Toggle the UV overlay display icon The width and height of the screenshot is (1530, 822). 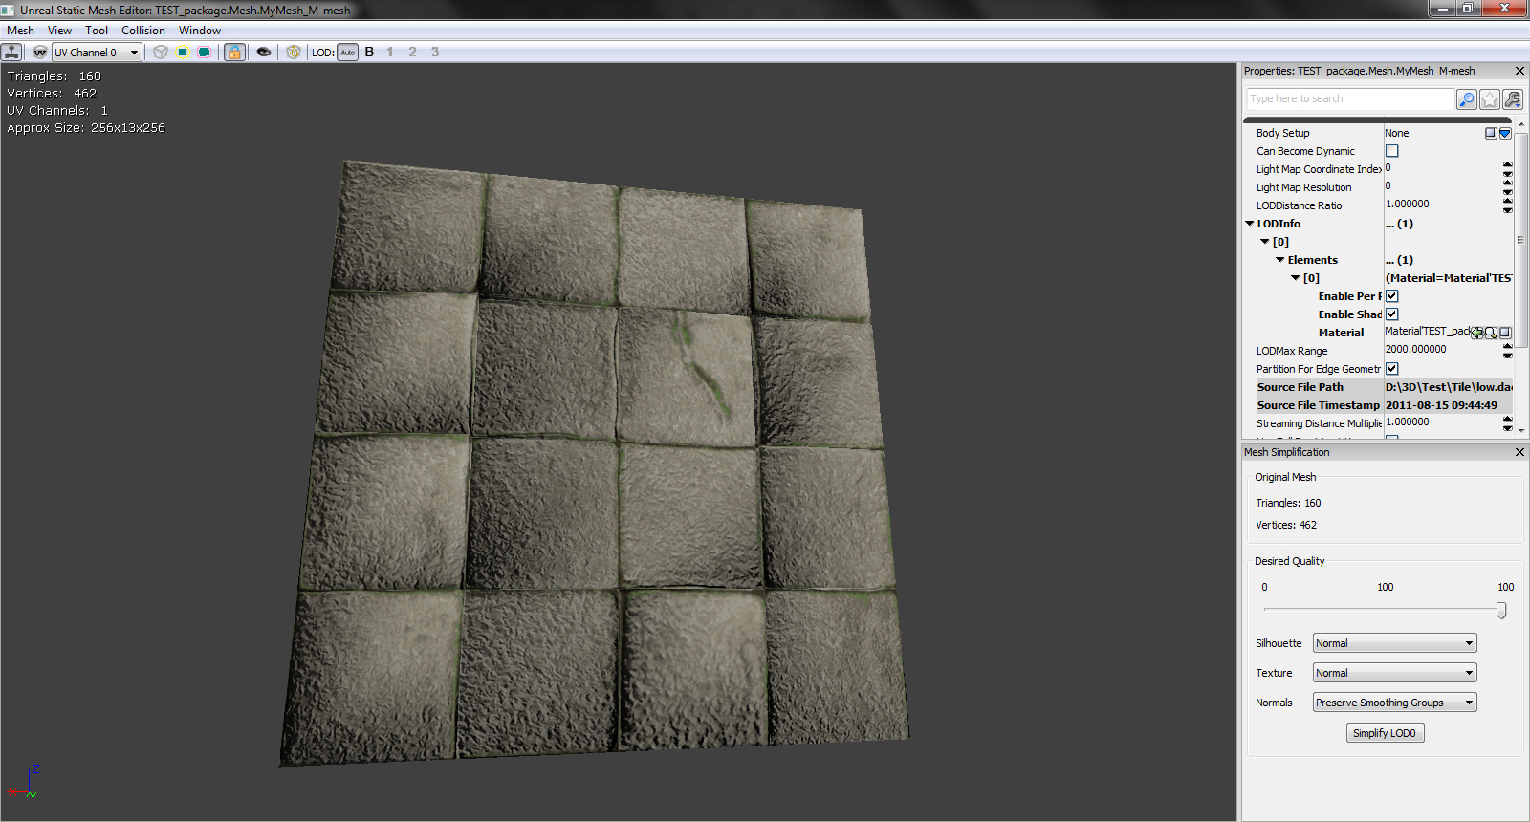[x=39, y=53]
